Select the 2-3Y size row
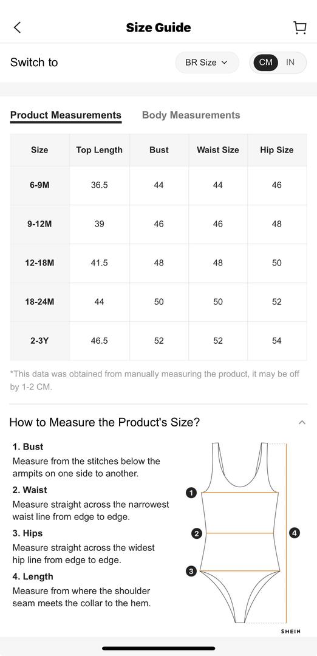 click(x=158, y=341)
